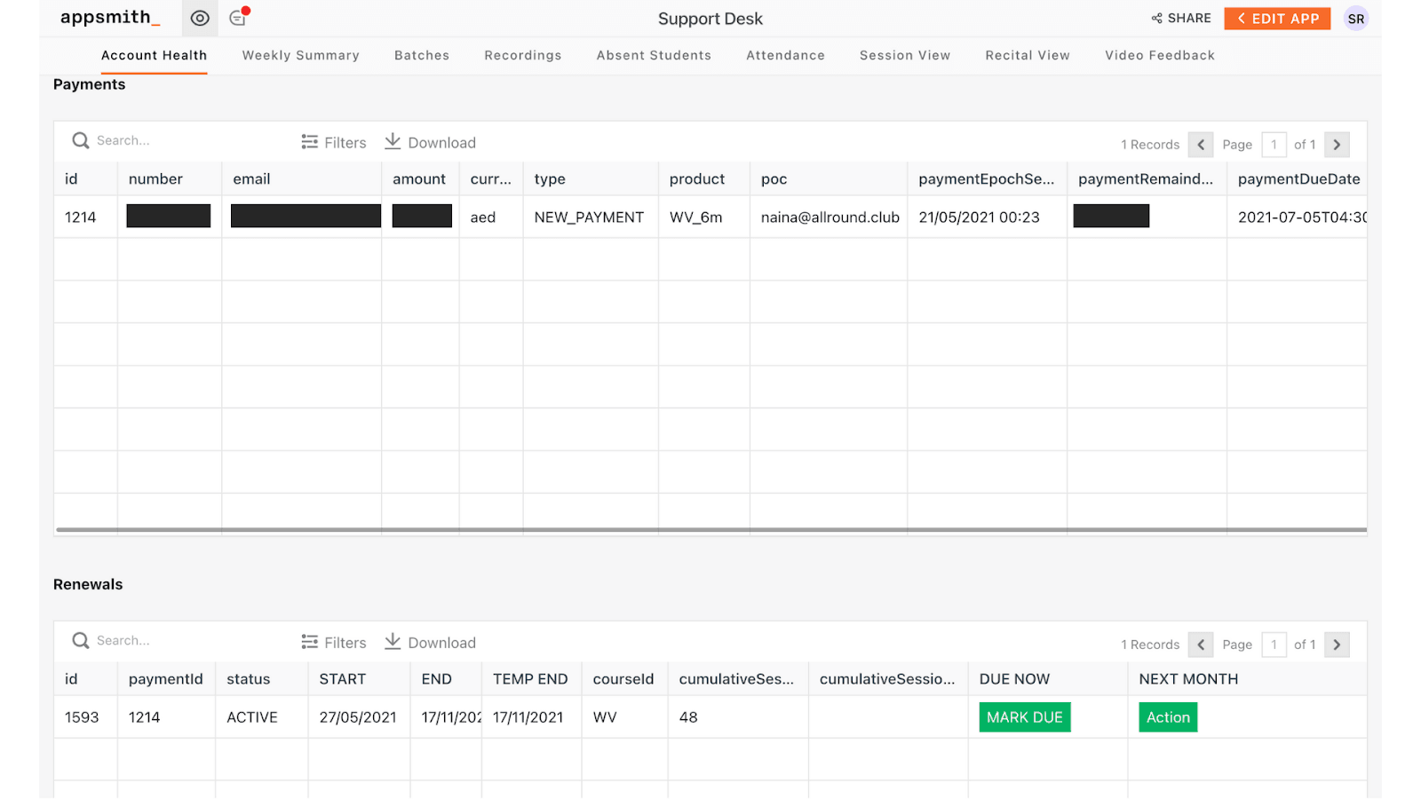Toggle the eye preview icon in header
1421x799 pixels.
pos(200,18)
